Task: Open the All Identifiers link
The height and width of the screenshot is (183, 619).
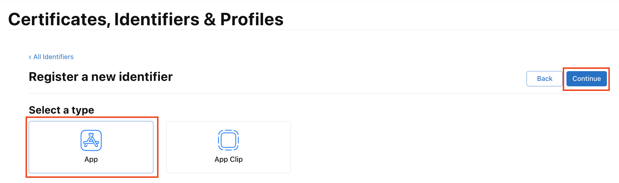Action: pyautogui.click(x=53, y=57)
